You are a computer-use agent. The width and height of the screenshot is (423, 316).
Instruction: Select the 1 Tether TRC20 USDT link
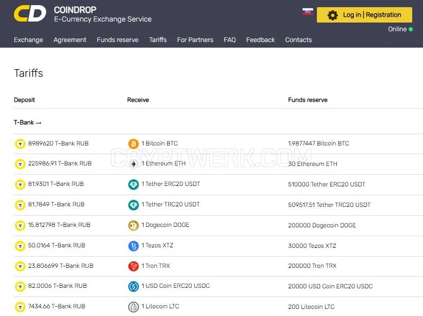(x=171, y=204)
